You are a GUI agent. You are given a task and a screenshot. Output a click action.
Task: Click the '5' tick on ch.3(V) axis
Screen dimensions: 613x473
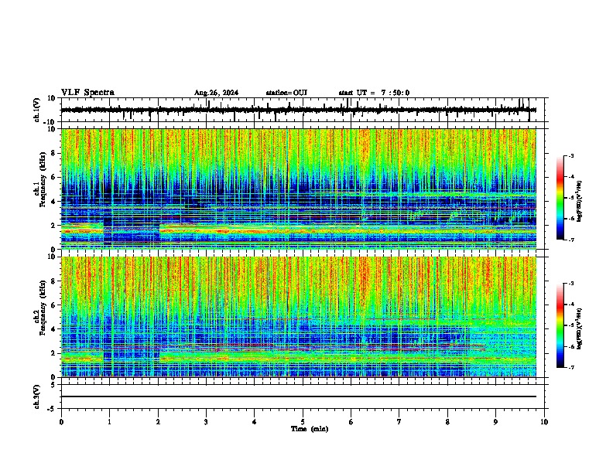point(54,385)
